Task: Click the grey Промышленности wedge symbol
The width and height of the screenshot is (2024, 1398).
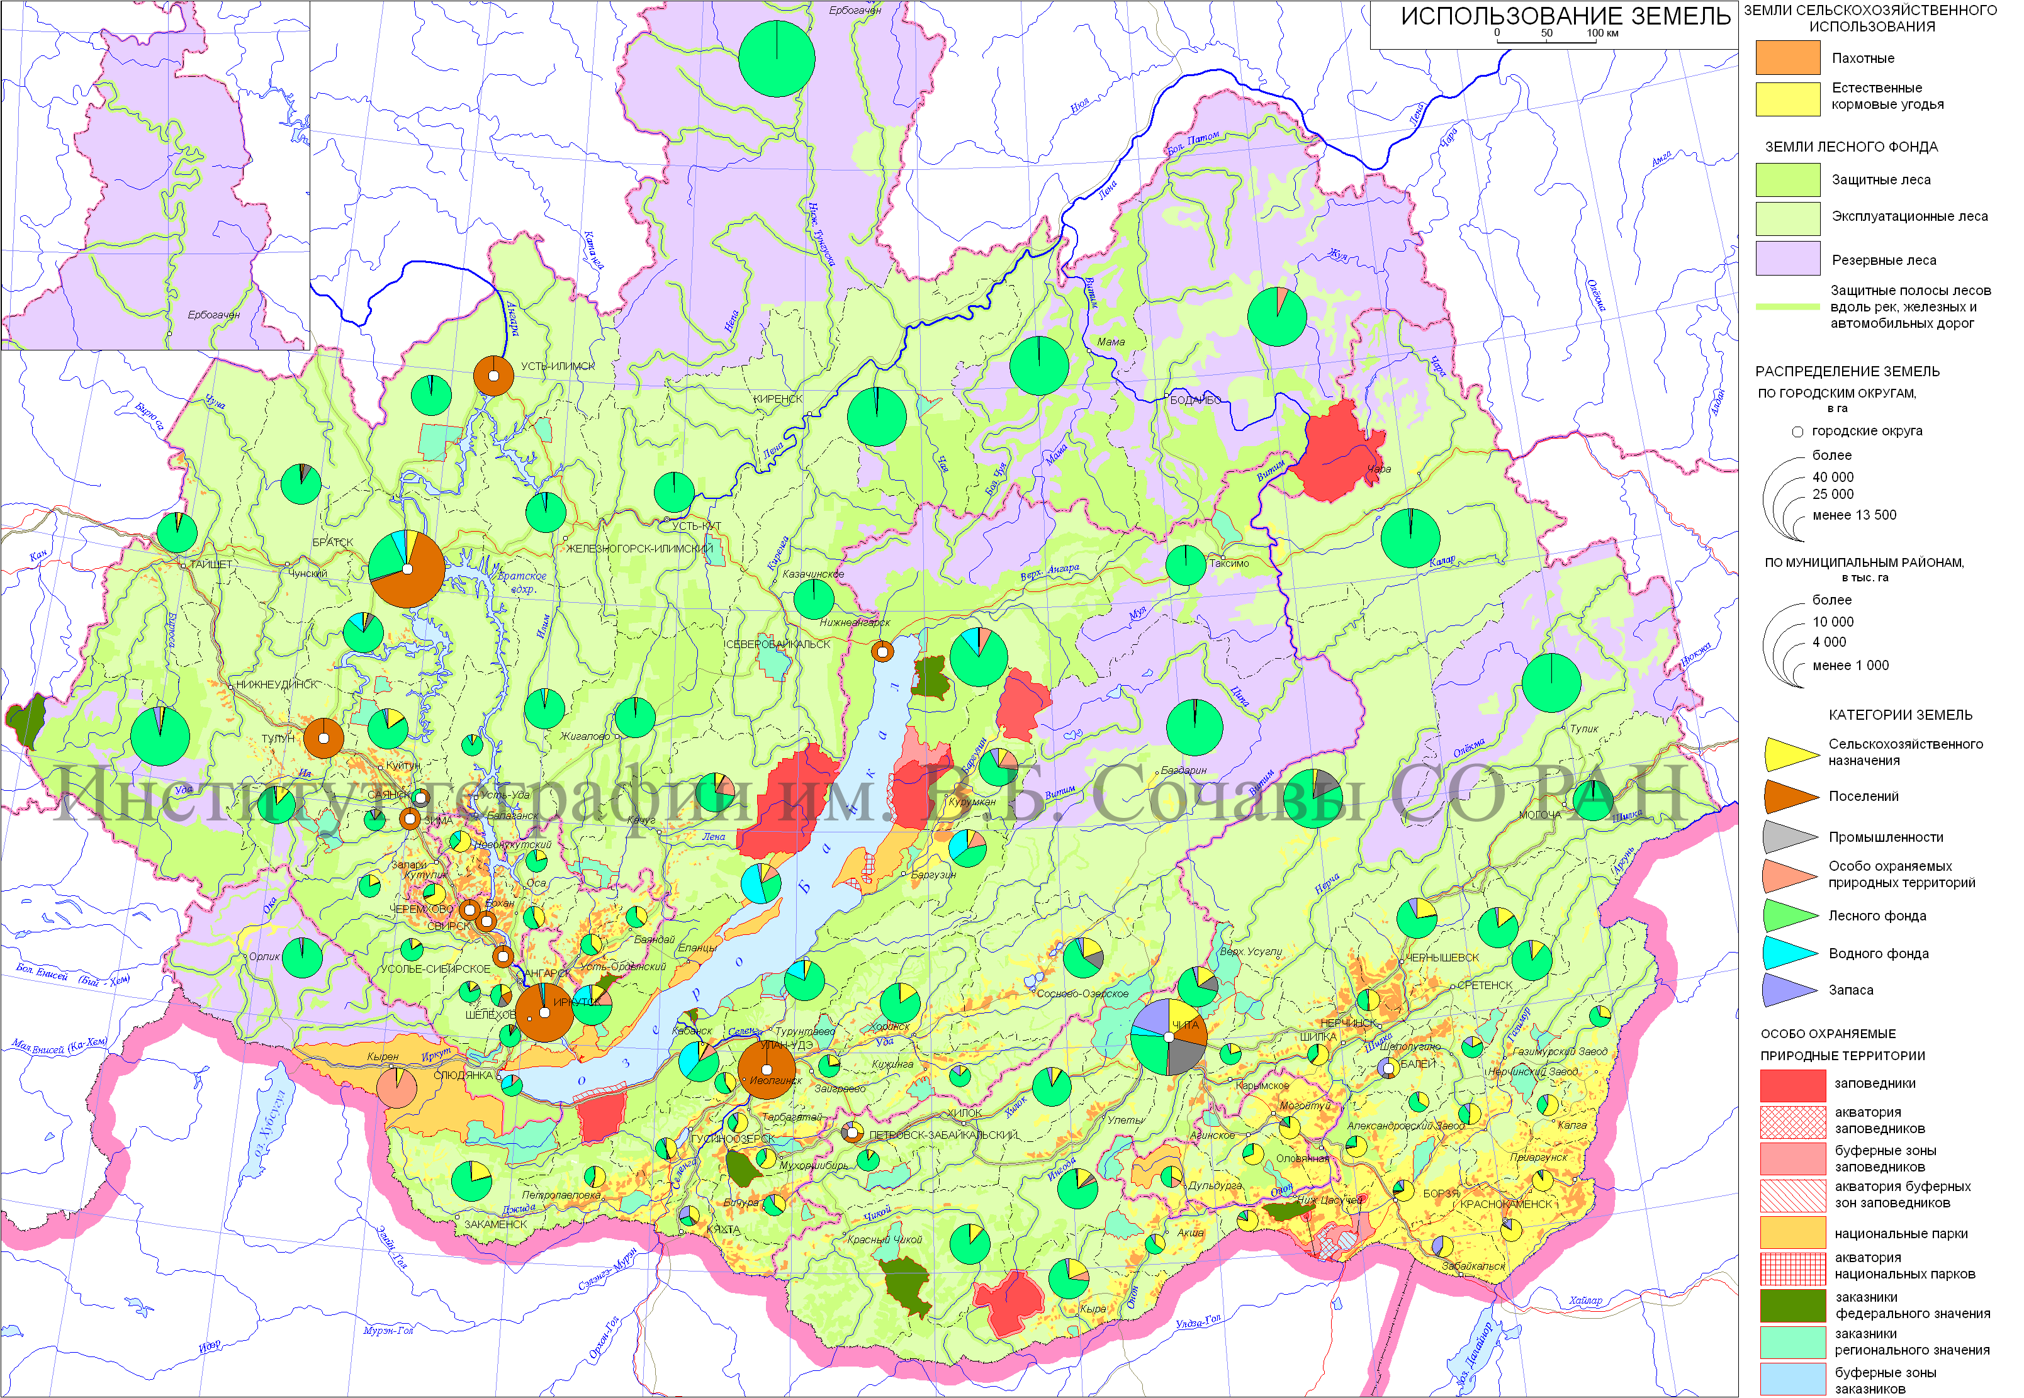Action: pos(1792,837)
